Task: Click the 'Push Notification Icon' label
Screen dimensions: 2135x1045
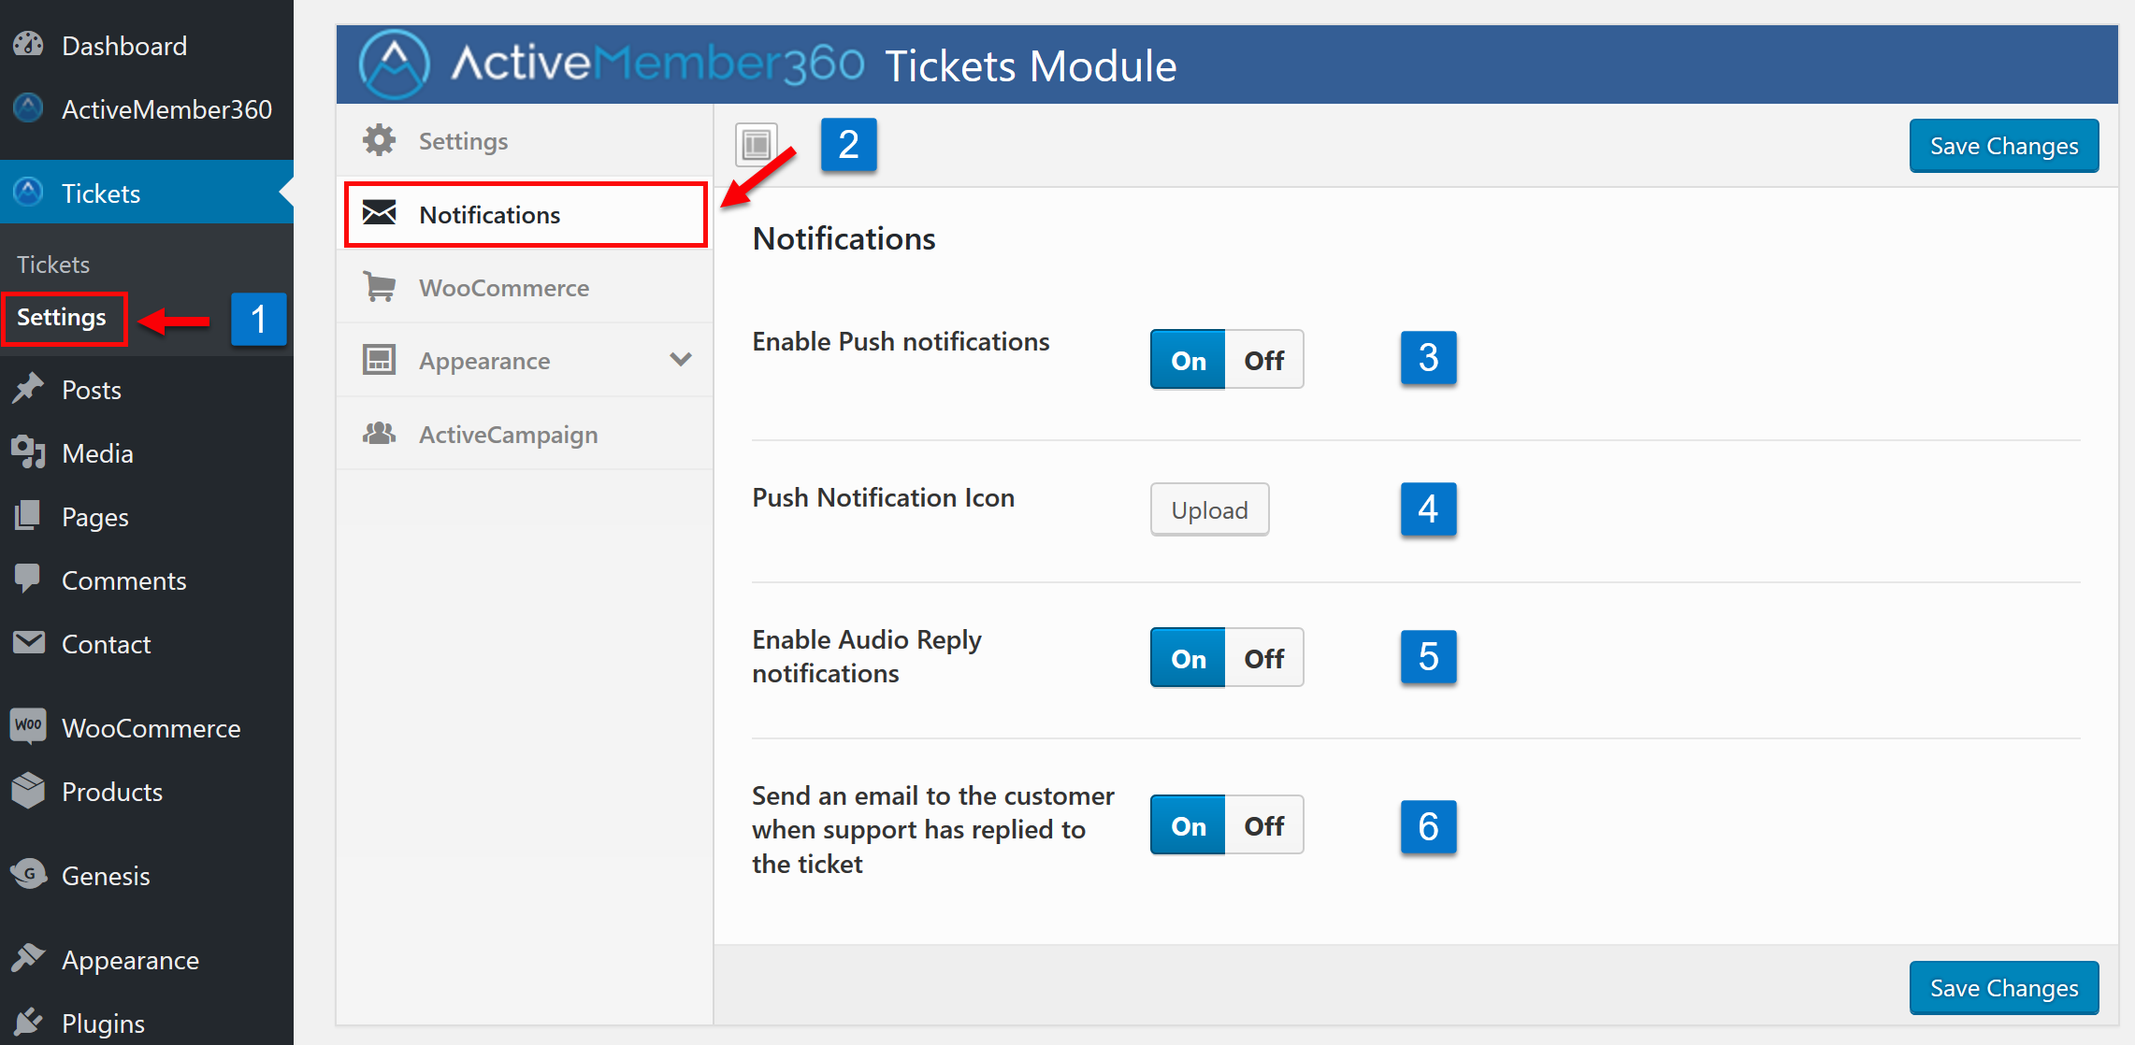Action: (x=883, y=498)
